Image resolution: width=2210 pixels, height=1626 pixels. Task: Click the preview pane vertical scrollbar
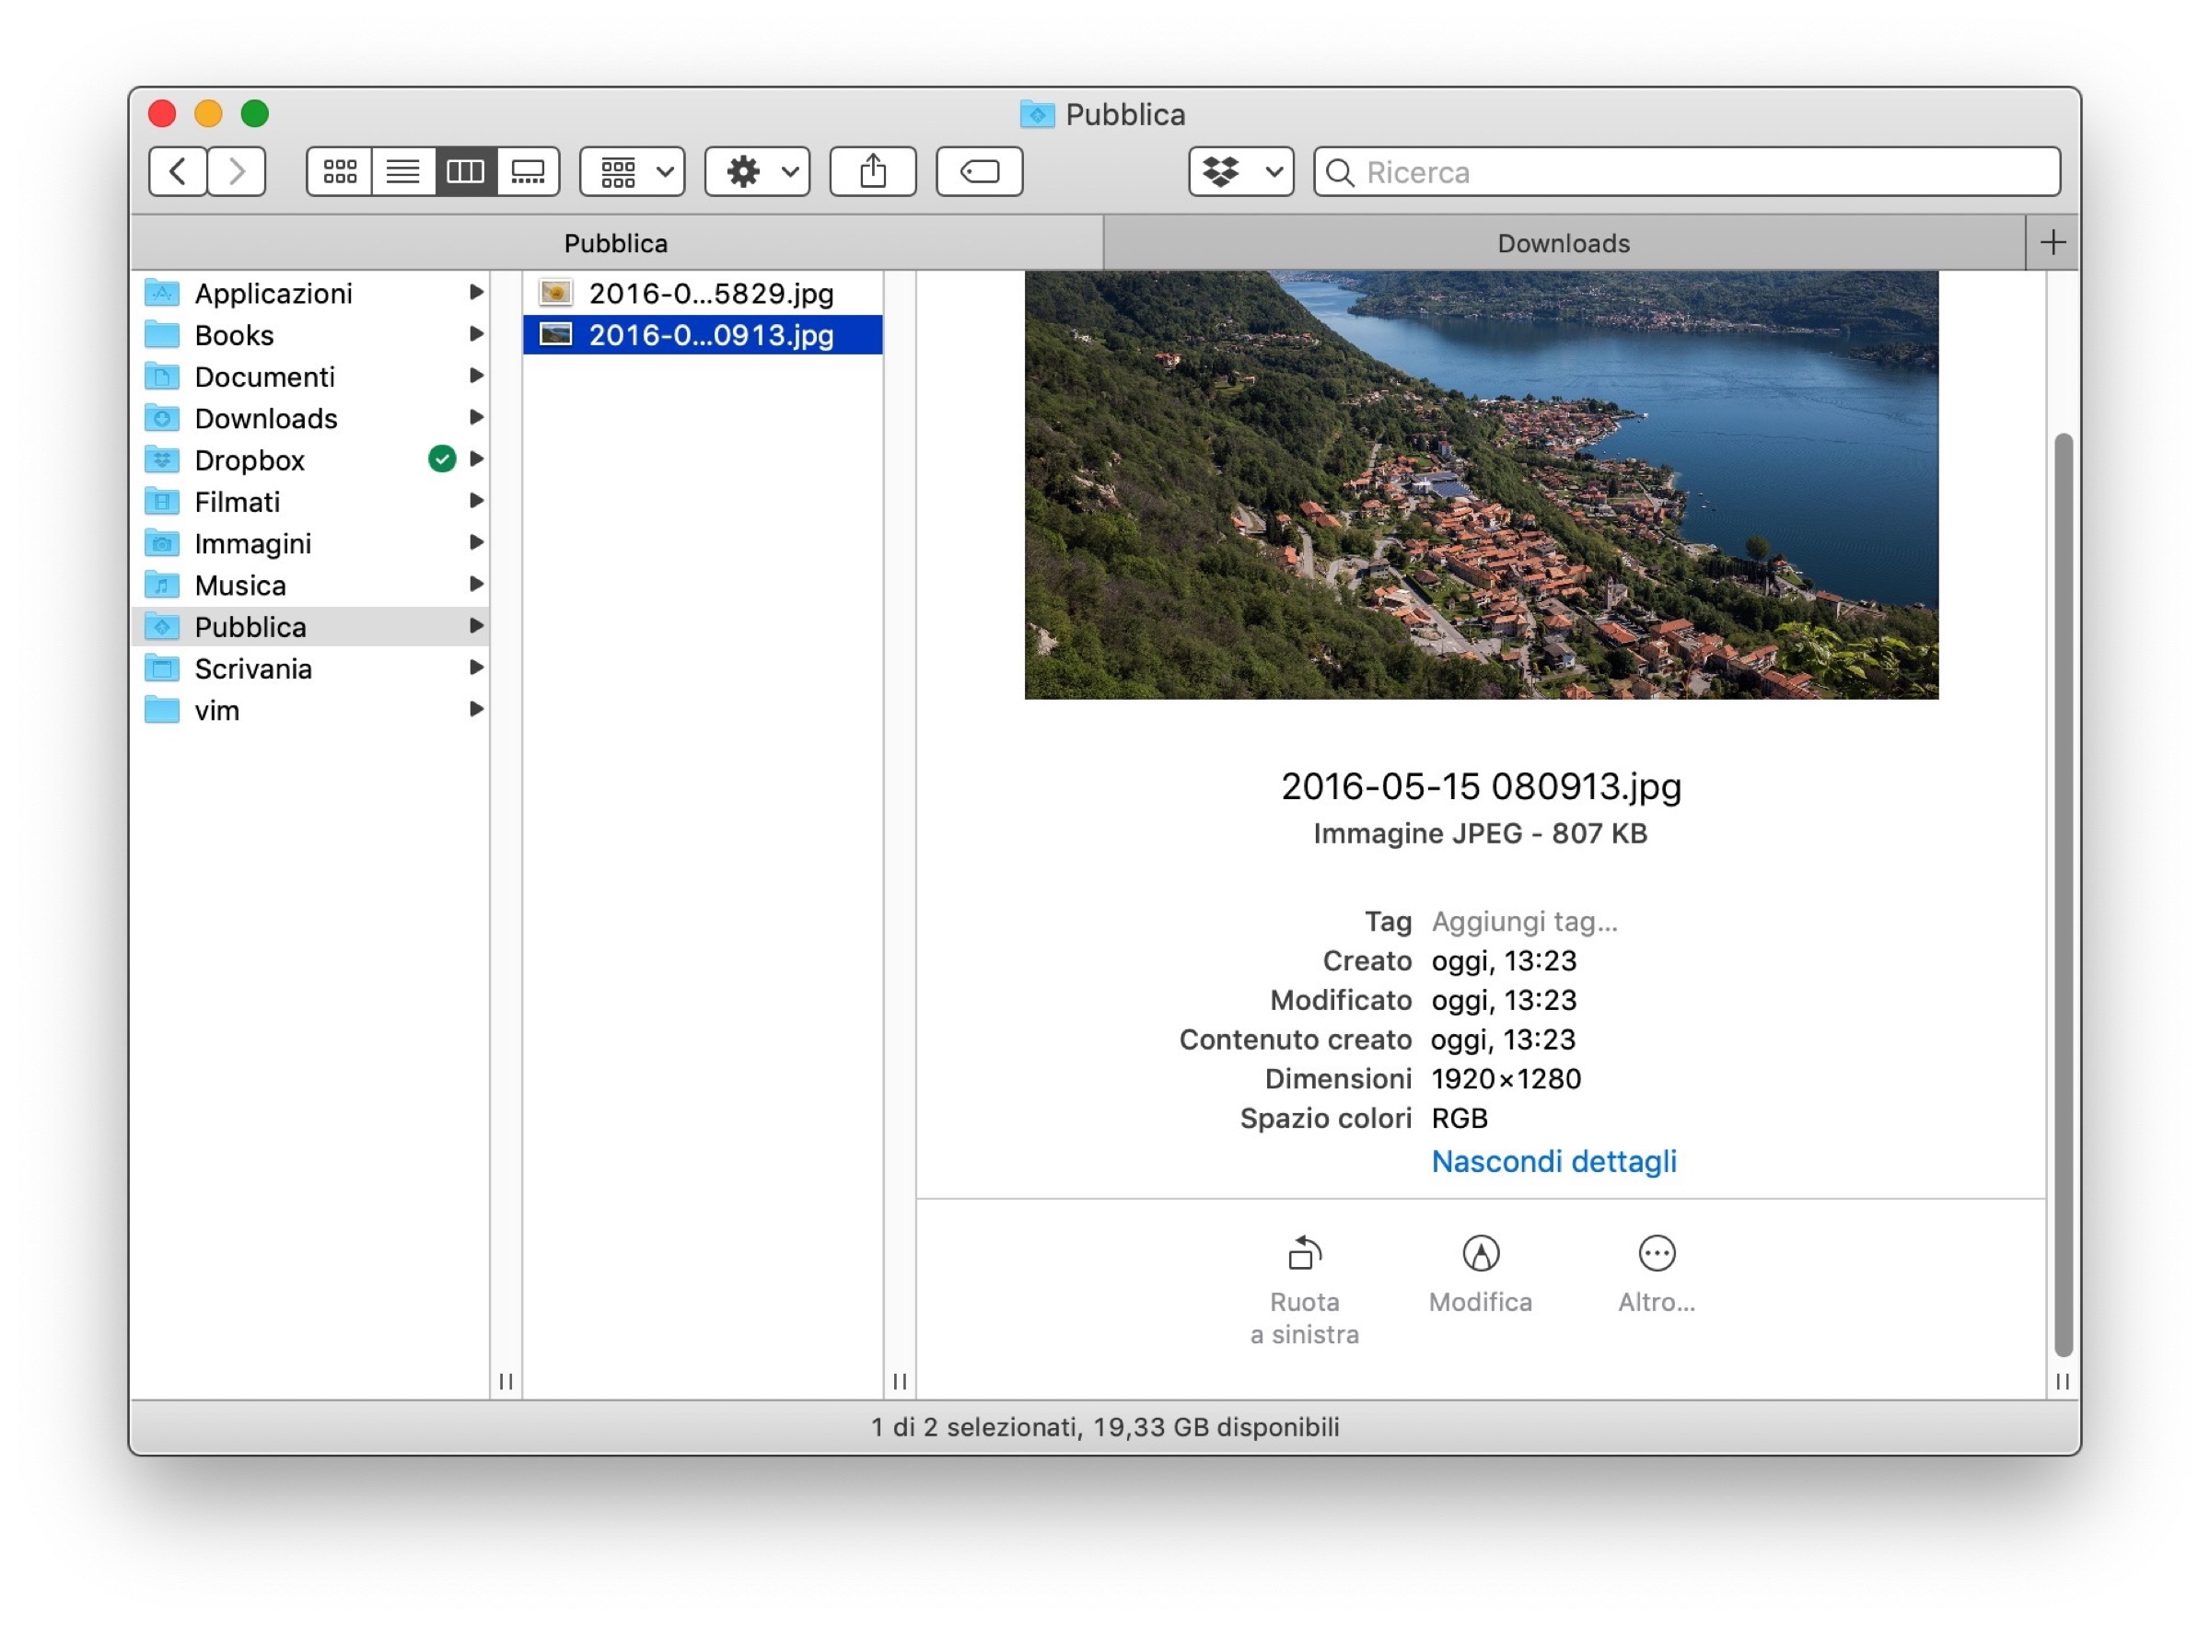(2063, 894)
